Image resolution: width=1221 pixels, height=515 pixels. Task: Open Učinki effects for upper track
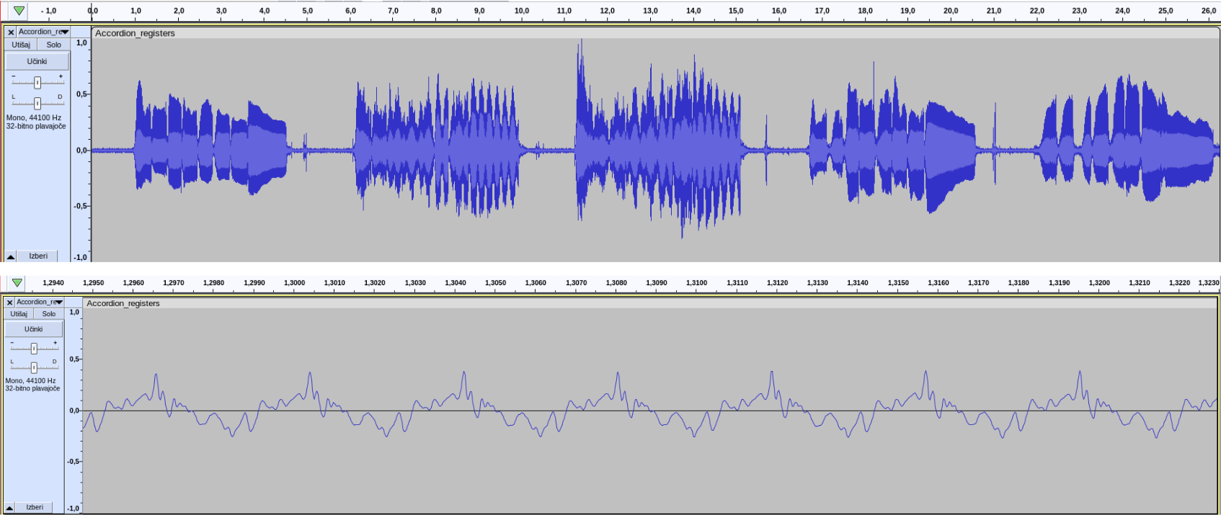click(x=37, y=62)
